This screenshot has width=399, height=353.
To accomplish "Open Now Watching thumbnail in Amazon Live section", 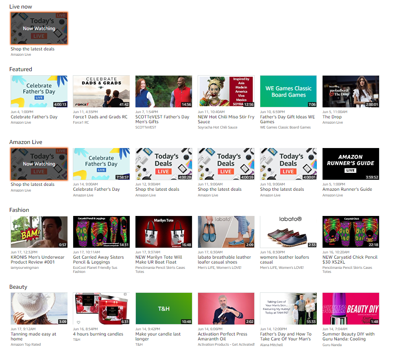I will [x=39, y=164].
